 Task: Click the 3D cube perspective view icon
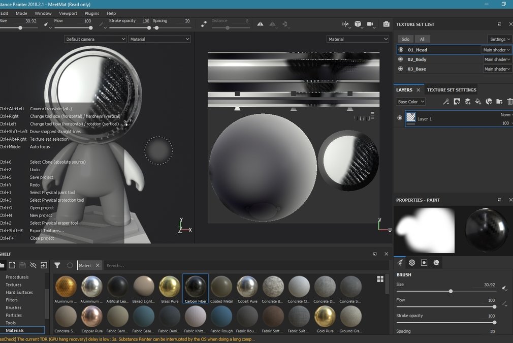pyautogui.click(x=358, y=24)
